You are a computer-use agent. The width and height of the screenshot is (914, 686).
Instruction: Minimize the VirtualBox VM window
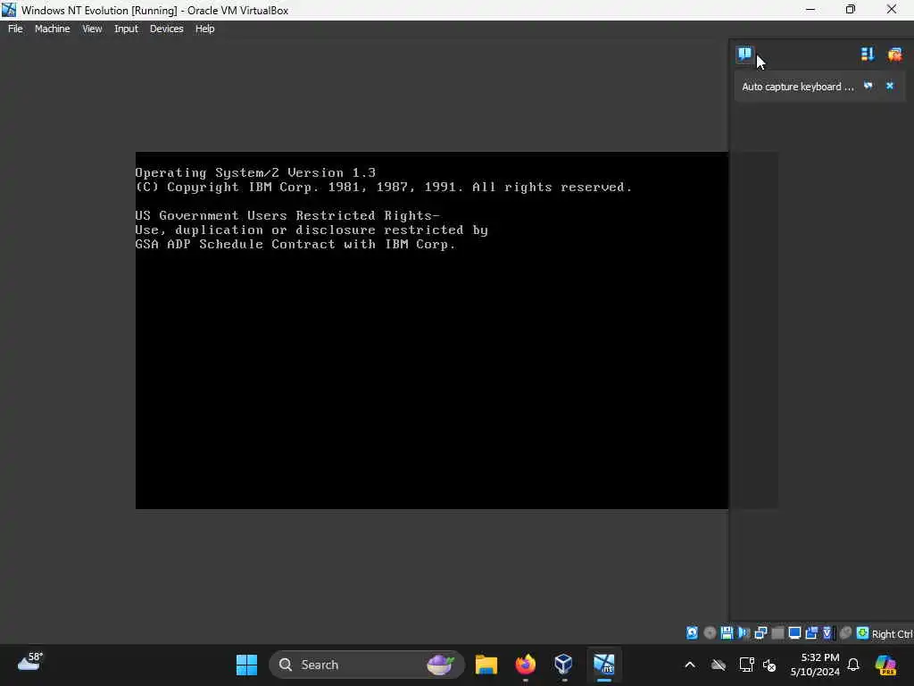point(810,9)
